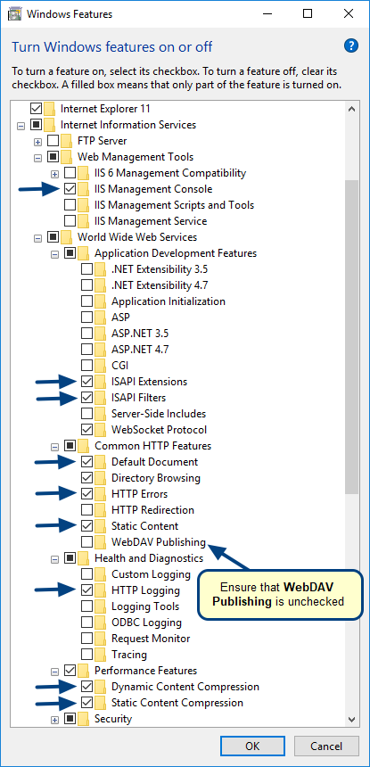Screen dimensions: 370x767
Task: Select the World Wide Web Services folder icon
Action: [67, 237]
